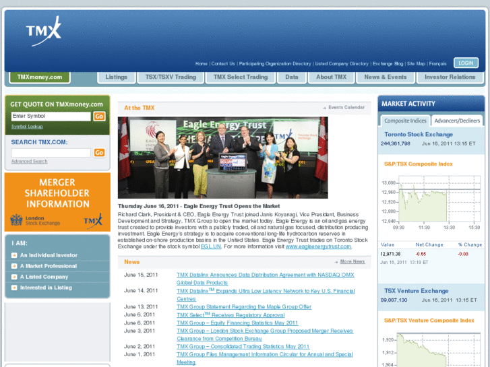Click the Toronto Stock Exchange heading
This screenshot has width=490, height=367.
pyautogui.click(x=419, y=134)
